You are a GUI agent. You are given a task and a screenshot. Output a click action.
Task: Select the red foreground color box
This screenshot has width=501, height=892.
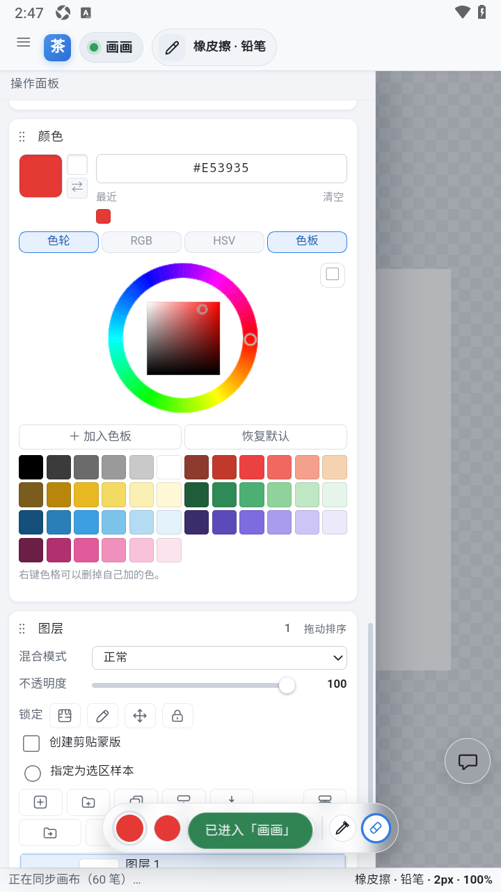coord(40,176)
